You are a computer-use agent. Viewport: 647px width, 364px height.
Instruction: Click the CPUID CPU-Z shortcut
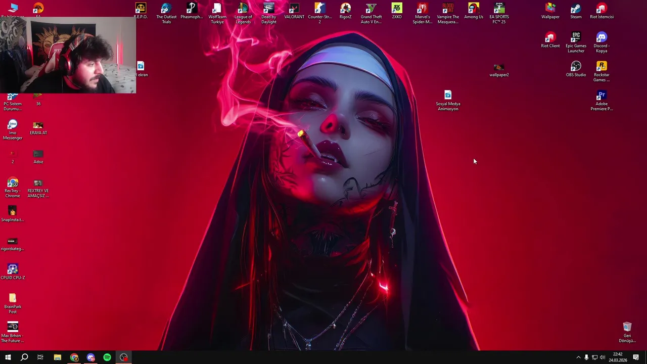pos(13,271)
